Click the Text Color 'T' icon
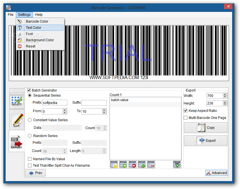Image resolution: width=240 pixels, height=189 pixels. [20, 28]
